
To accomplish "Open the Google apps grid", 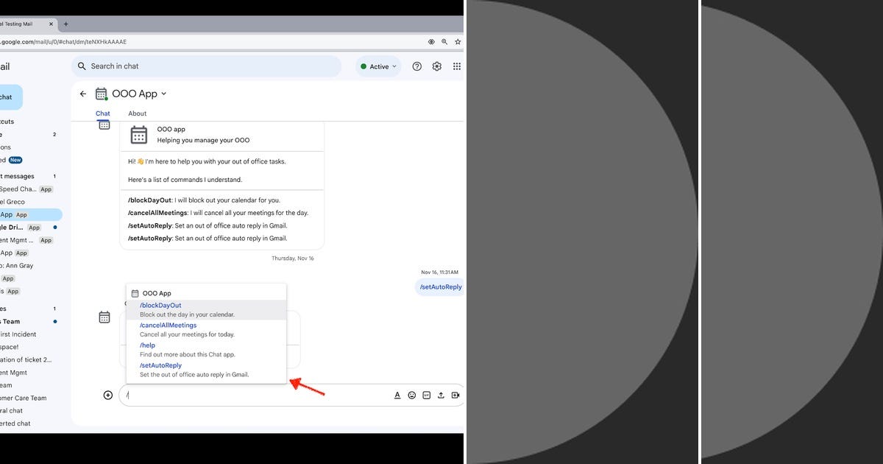I will click(x=456, y=66).
